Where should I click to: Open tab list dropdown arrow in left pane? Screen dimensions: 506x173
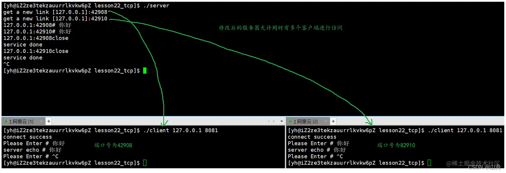(281, 121)
